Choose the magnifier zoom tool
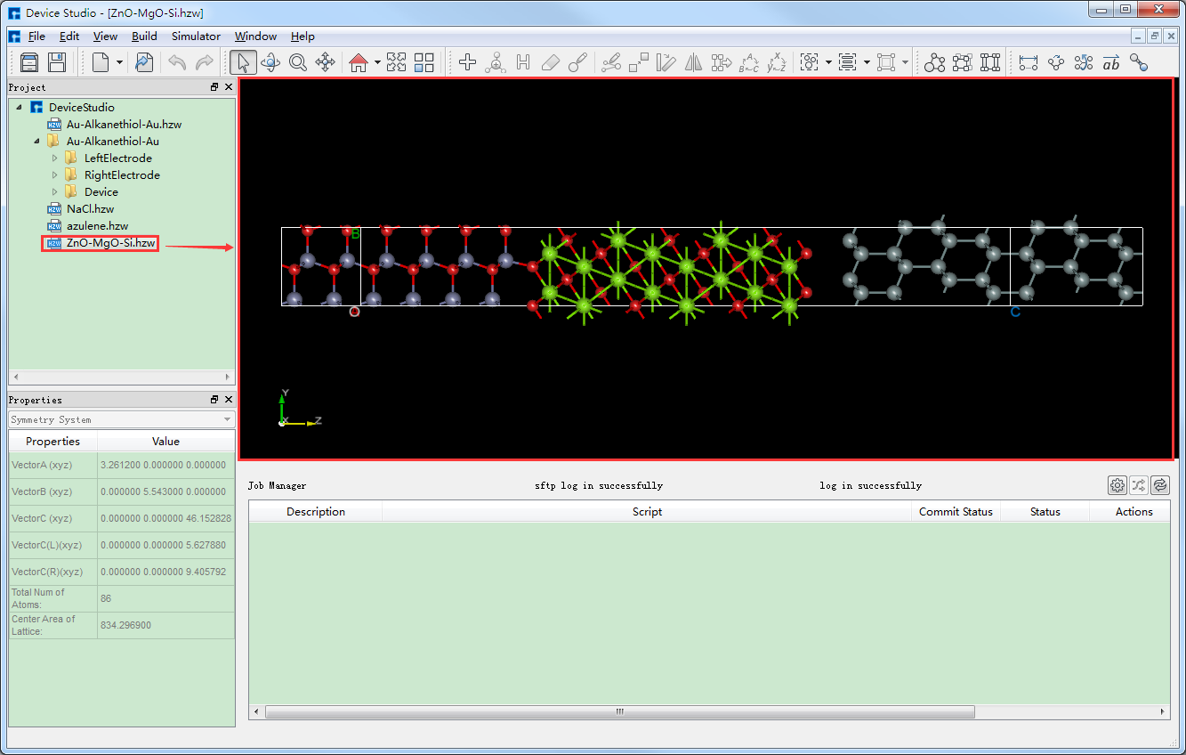Viewport: 1186px width, 755px height. point(298,62)
